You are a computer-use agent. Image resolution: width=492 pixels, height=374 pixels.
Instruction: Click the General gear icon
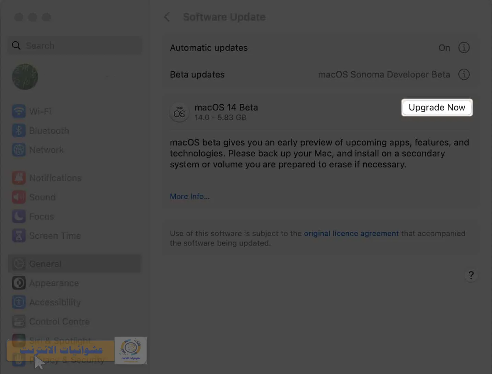[19, 264]
